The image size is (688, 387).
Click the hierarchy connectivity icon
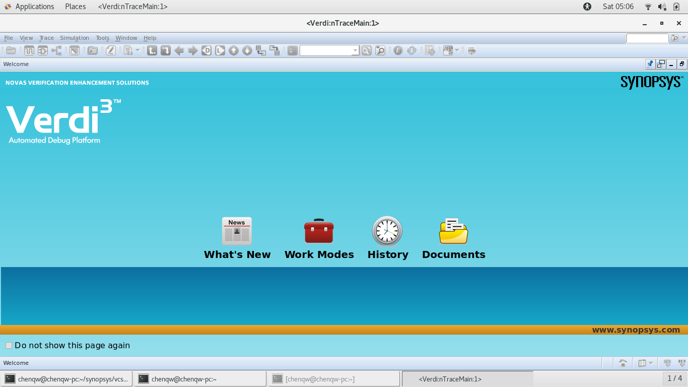coord(56,50)
